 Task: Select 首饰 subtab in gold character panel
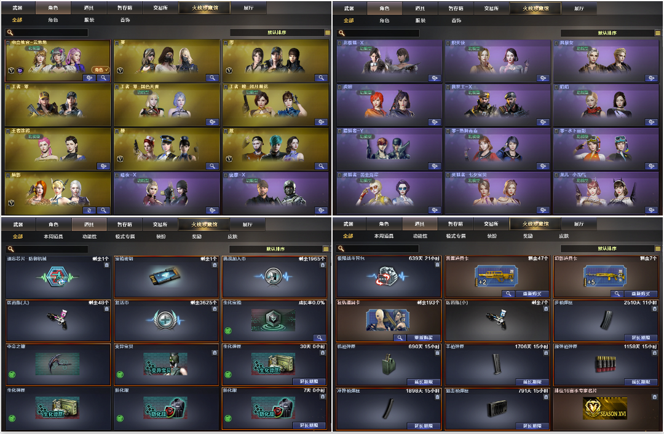[x=125, y=20]
